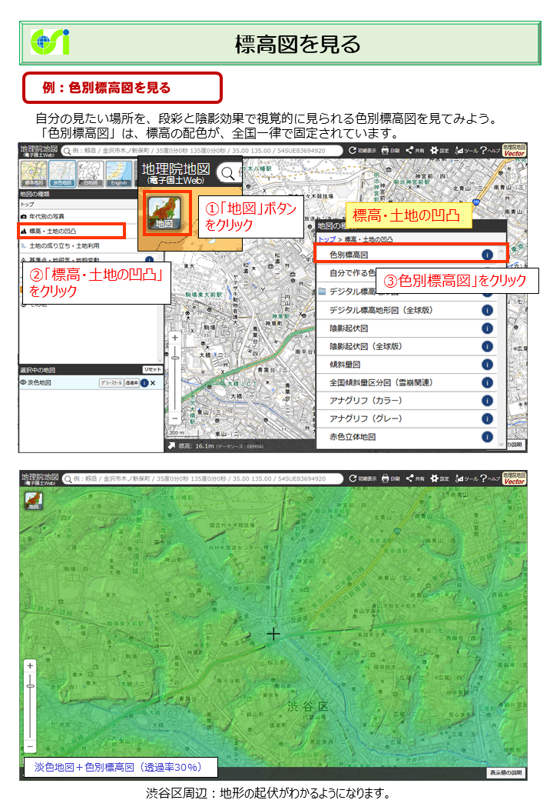Show info for 赤色立体地図
Screen dimensions: 553x800
pos(487,437)
